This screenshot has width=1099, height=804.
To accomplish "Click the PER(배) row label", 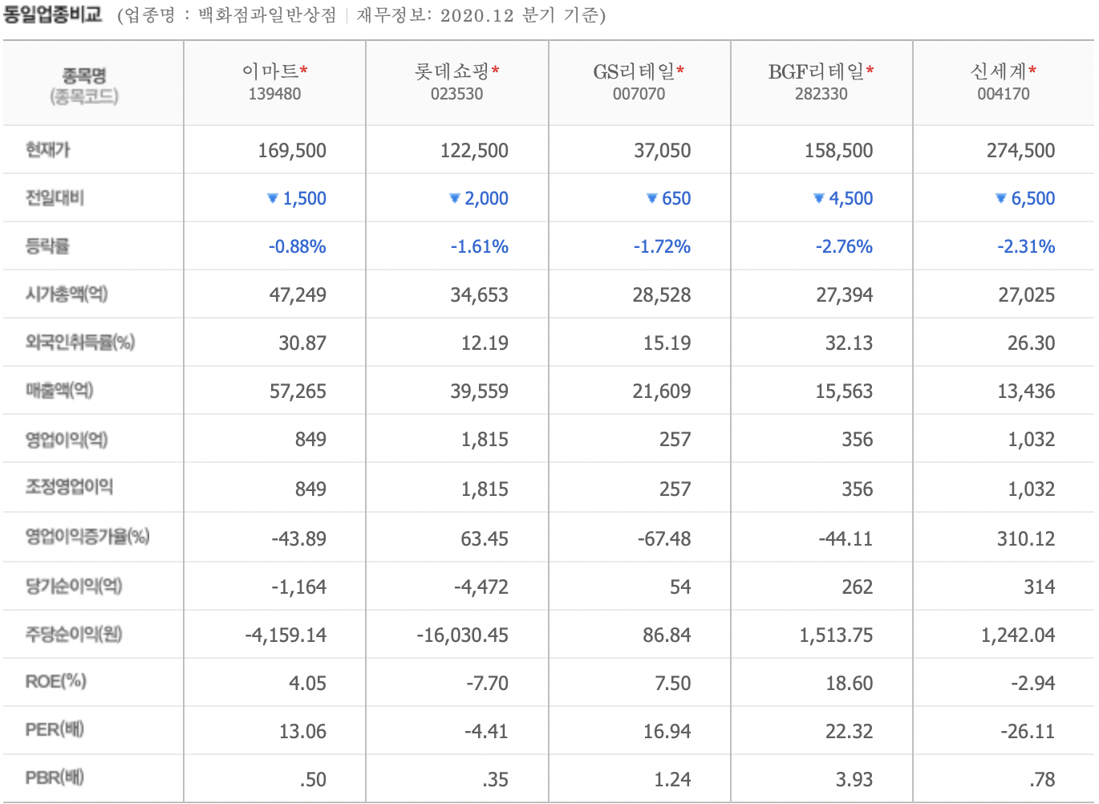I will [x=55, y=730].
